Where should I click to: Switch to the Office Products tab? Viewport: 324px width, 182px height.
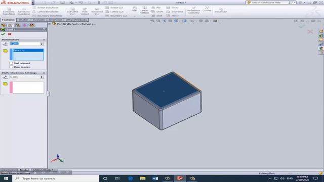(76, 20)
